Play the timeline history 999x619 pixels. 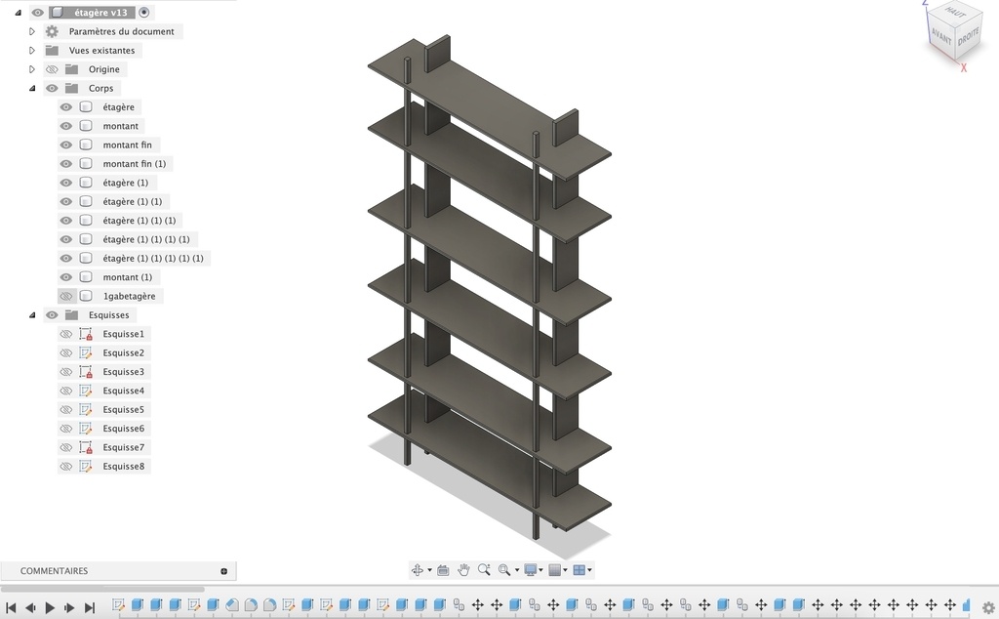50,608
